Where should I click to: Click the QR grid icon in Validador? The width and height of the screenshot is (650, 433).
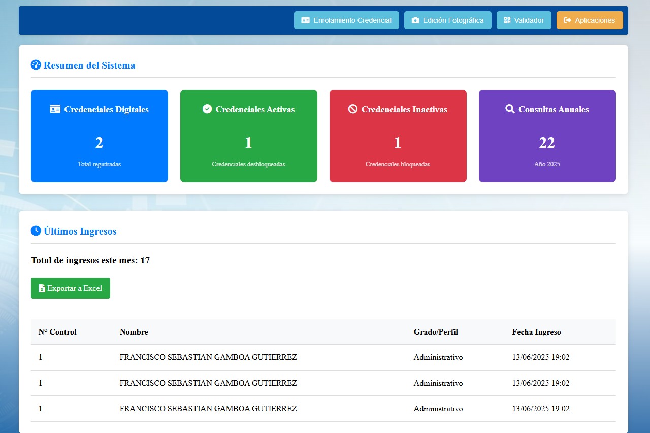(x=507, y=20)
